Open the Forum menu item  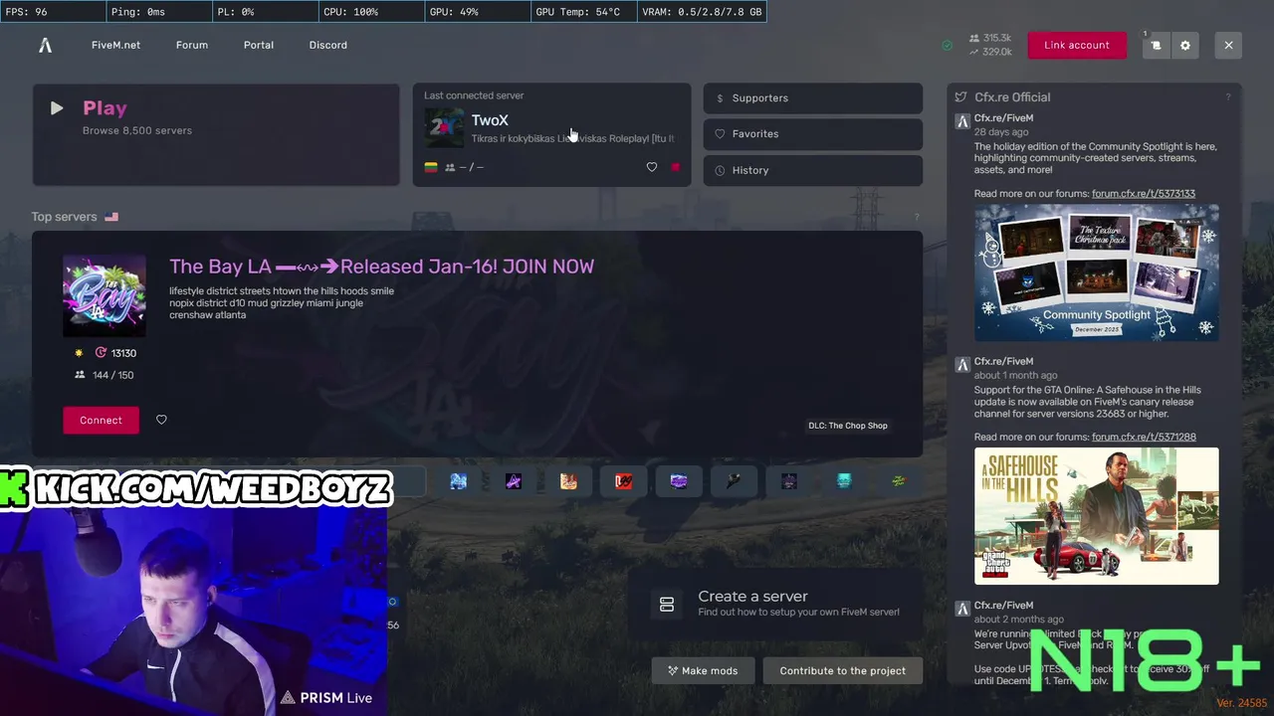point(192,45)
